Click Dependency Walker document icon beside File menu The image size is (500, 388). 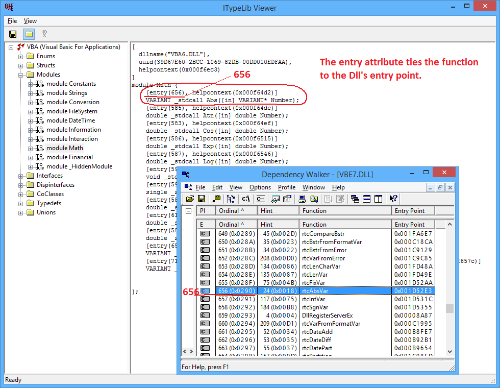click(x=188, y=187)
